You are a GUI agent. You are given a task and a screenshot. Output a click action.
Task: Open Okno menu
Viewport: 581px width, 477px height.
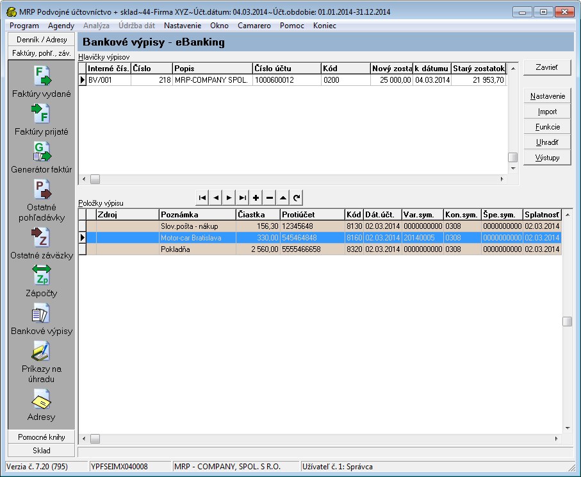[x=219, y=26]
